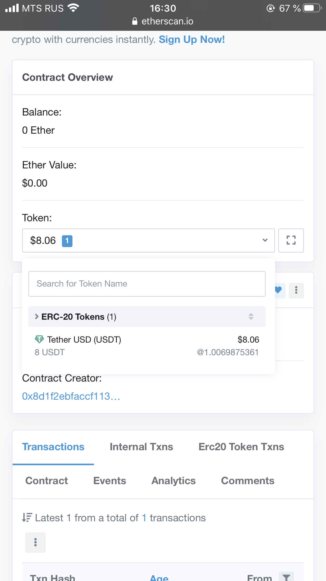Open fullscreen token holdings view icon
This screenshot has height=581, width=326.
[291, 240]
